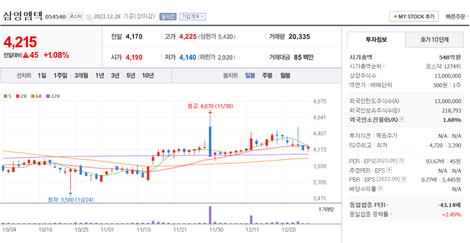Click help icon next to 배당수익률
470x243 pixels.
pyautogui.click(x=380, y=189)
